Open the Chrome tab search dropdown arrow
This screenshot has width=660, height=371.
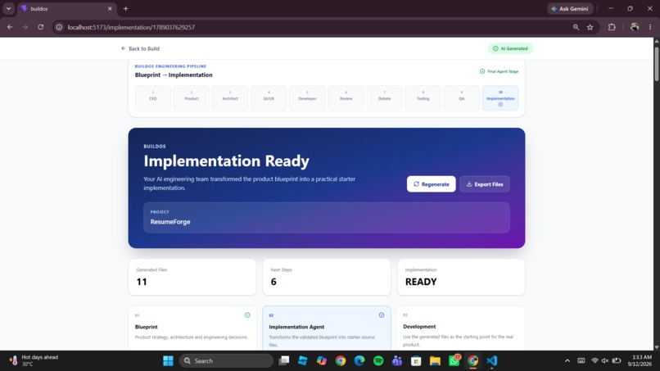click(8, 8)
